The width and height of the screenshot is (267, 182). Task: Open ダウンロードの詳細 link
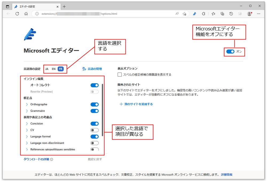[x=36, y=159]
